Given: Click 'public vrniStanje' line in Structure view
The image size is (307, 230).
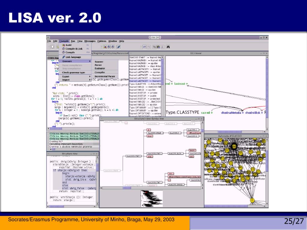Looking at the screenshot, I should pos(71,197).
